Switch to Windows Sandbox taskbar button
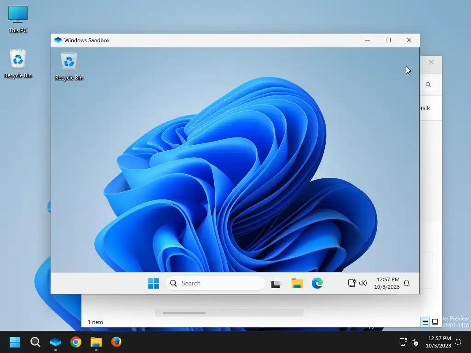This screenshot has width=471, height=353. [56, 342]
